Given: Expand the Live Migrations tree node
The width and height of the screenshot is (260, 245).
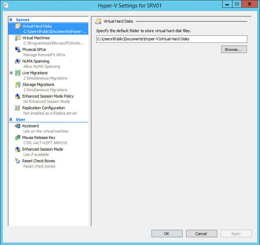Looking at the screenshot, I should pyautogui.click(x=11, y=73).
